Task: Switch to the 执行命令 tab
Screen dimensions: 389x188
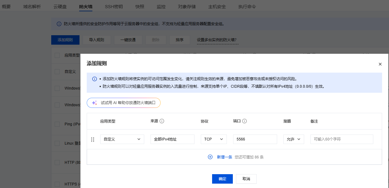Action: point(247,6)
